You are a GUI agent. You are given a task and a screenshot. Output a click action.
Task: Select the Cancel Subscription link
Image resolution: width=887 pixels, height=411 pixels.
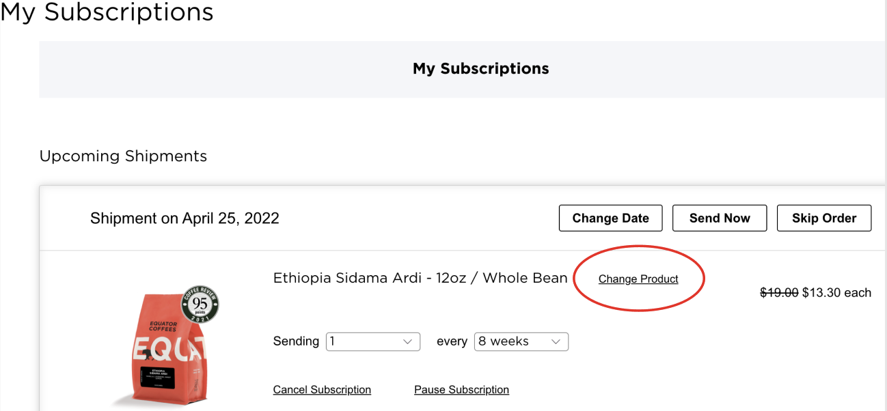[x=322, y=390]
